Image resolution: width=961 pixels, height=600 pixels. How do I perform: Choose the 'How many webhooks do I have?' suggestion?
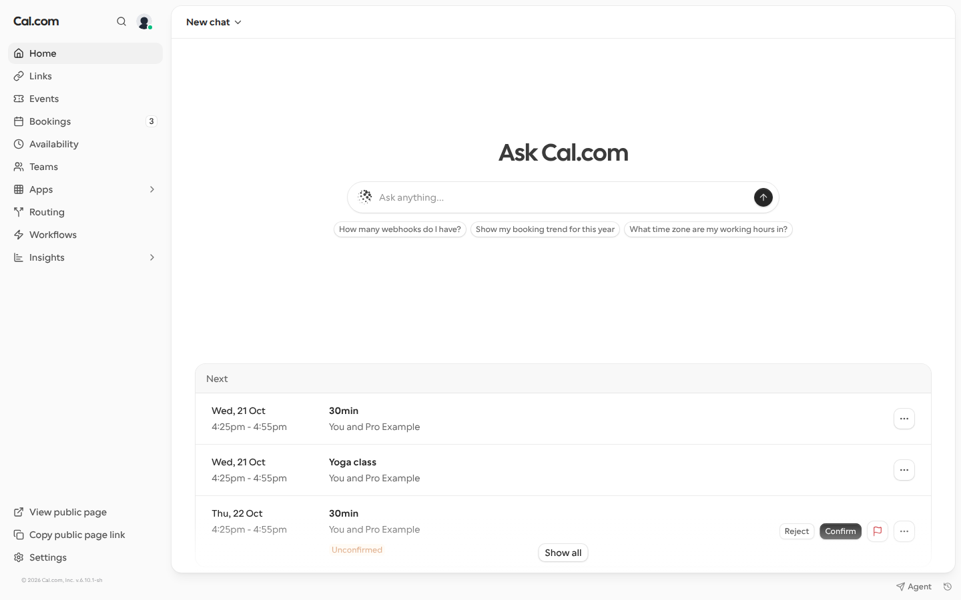tap(400, 229)
